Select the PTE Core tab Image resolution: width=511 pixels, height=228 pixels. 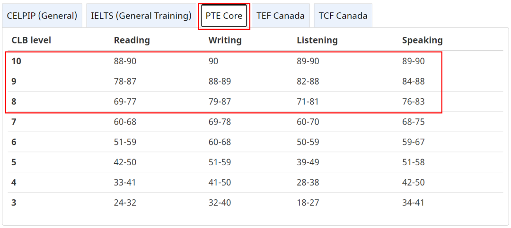click(224, 16)
